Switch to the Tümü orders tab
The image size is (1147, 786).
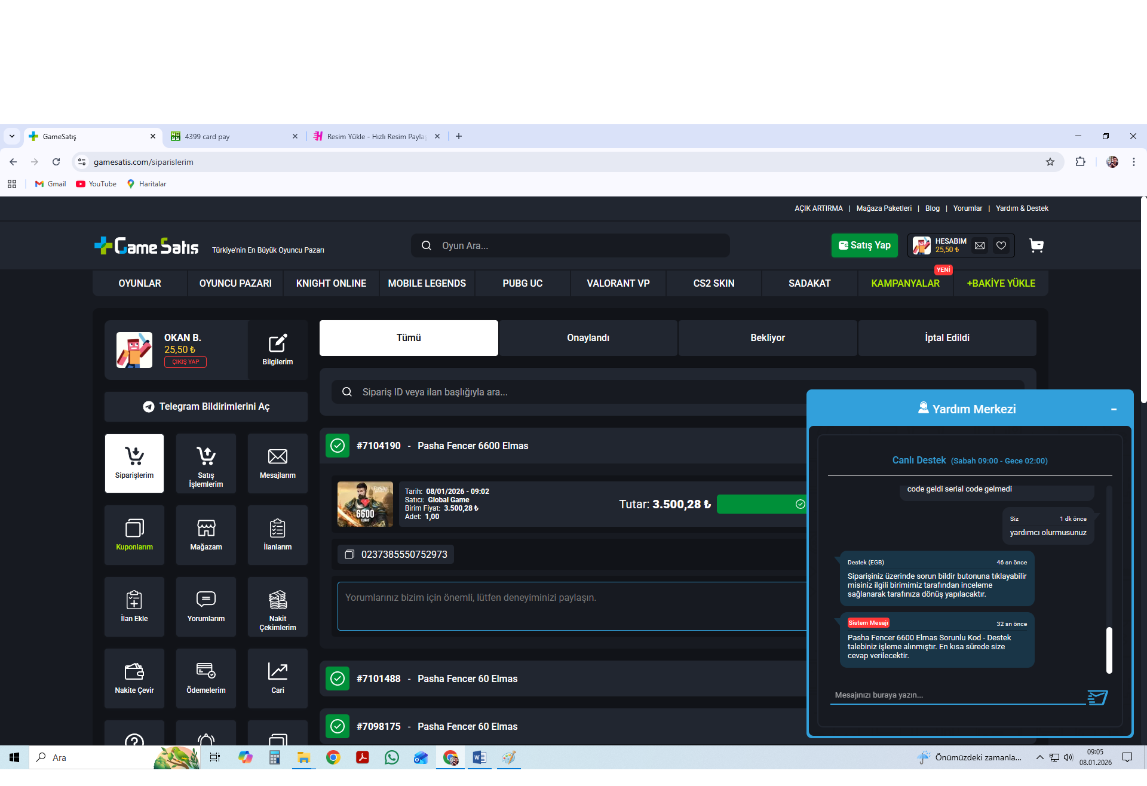(409, 338)
